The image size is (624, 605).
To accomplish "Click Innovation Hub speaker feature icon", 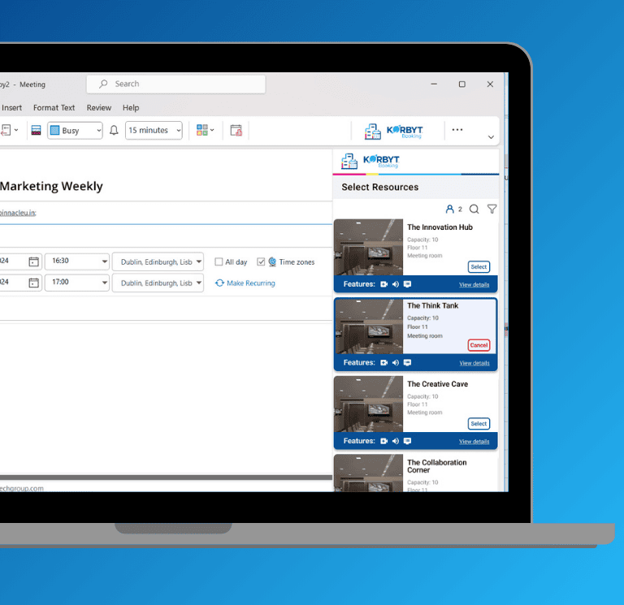I will click(x=396, y=284).
